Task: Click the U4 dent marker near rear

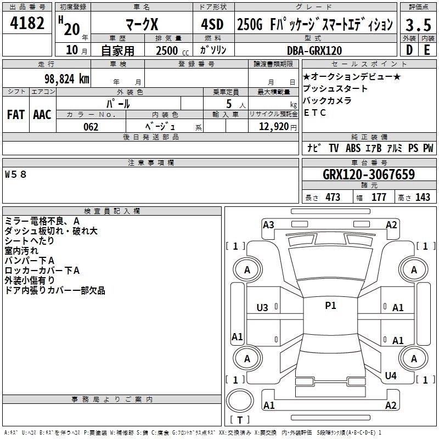Action: tap(391, 375)
